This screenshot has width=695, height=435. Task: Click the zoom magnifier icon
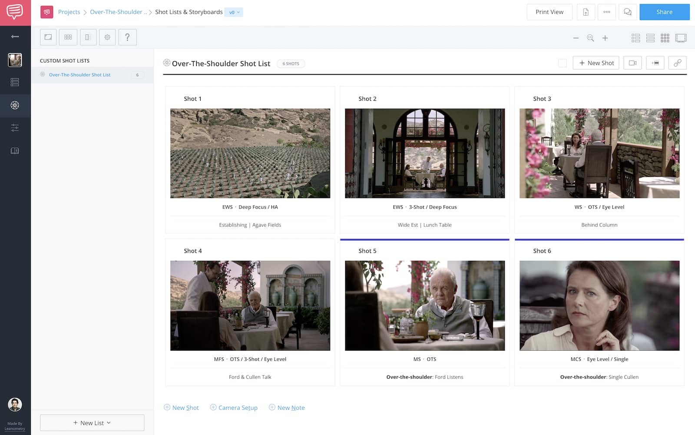click(x=590, y=38)
